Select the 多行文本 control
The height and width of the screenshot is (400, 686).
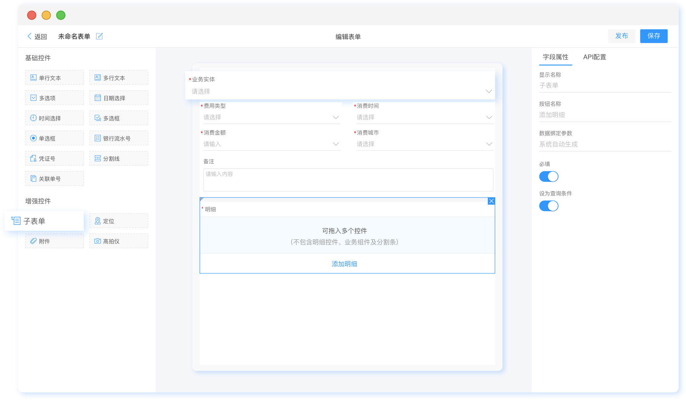pyautogui.click(x=118, y=77)
